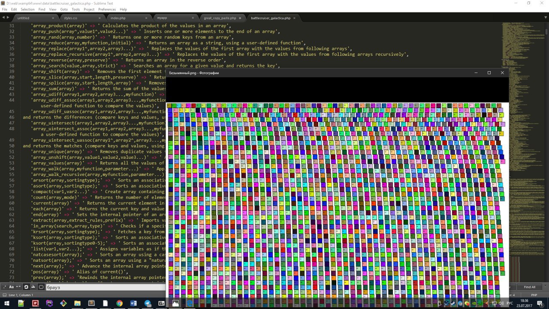Open the colorful diamond app in taskbar
Image resolution: width=549 pixels, height=309 pixels.
coord(63,303)
